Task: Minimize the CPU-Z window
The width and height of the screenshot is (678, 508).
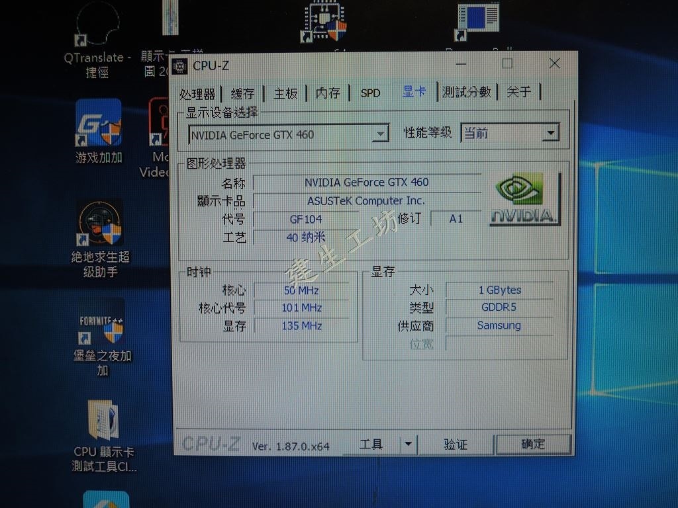Action: pyautogui.click(x=461, y=64)
